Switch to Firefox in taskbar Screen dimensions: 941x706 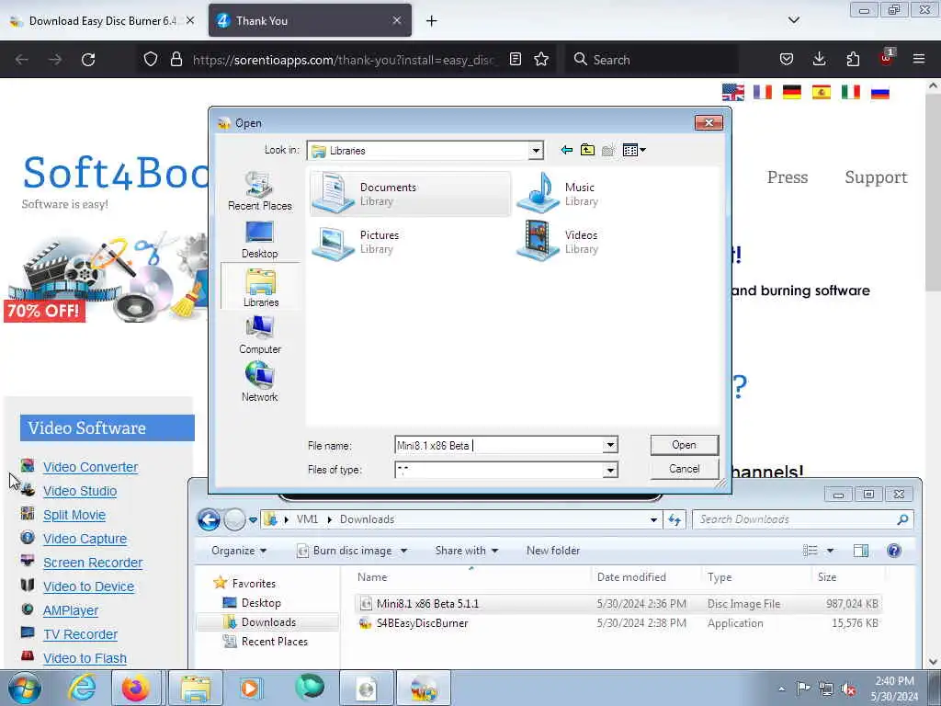coord(136,688)
